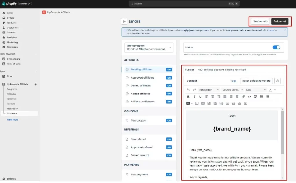Click the text color A swatch
Viewport: 296px width, 183px height.
click(271, 90)
